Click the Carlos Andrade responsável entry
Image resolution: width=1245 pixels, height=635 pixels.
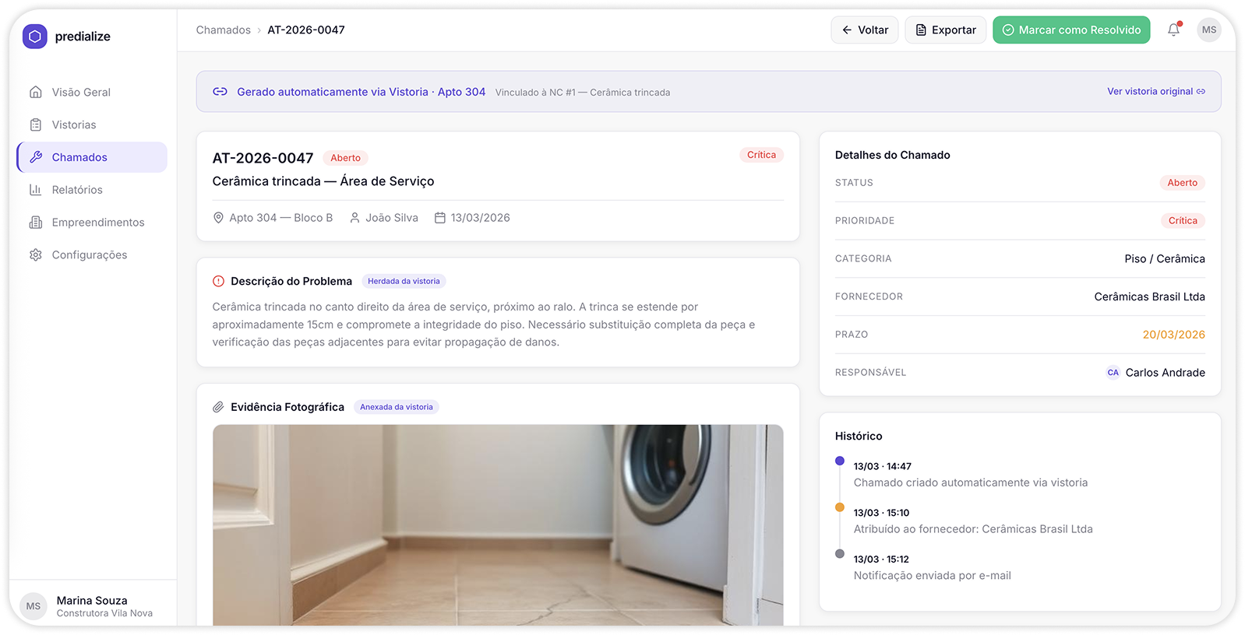[x=1156, y=373]
